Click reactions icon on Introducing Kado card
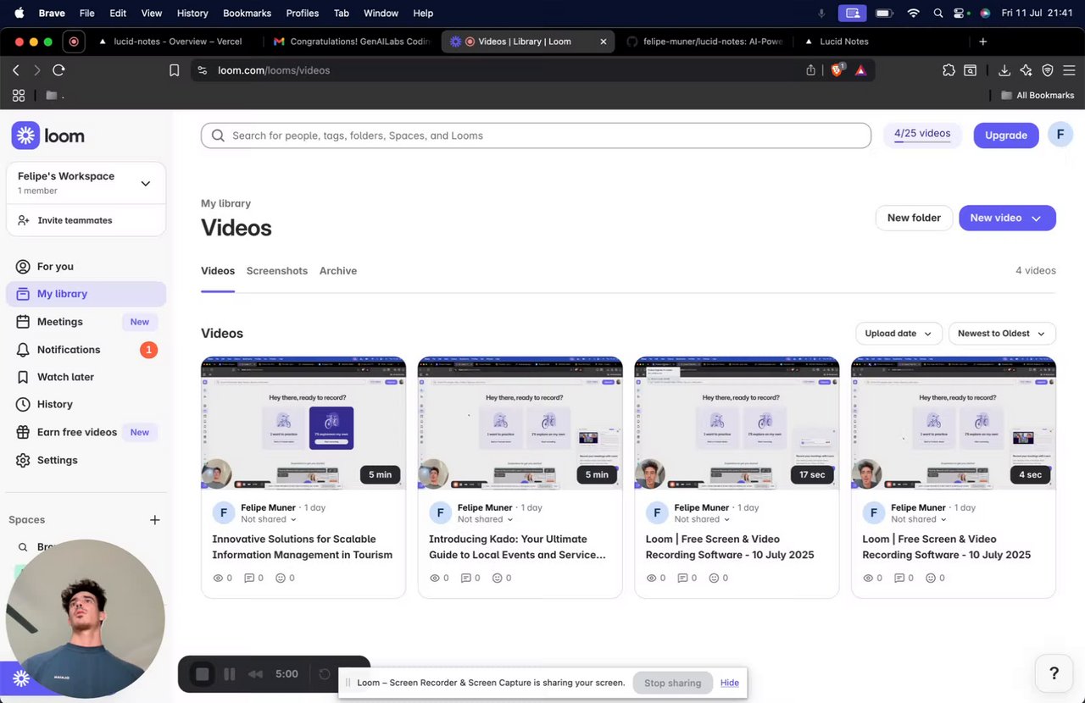 (x=498, y=578)
